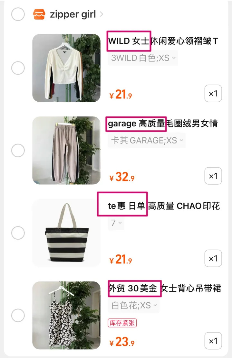The width and height of the screenshot is (232, 358).
Task: Open the zipper girl store chevron arrow
Action: (x=101, y=14)
